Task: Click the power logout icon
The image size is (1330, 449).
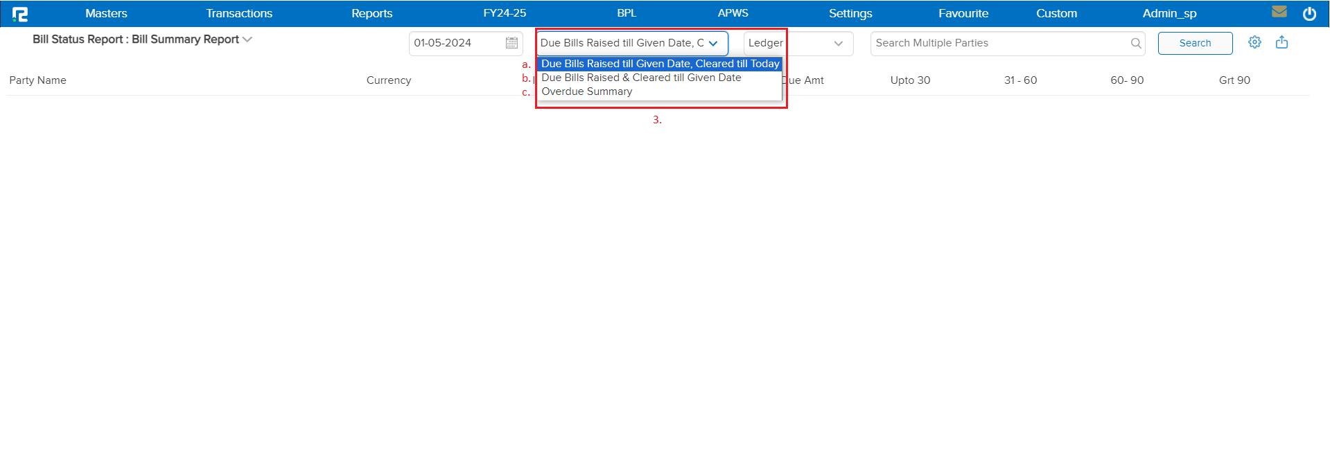Action: pos(1309,14)
